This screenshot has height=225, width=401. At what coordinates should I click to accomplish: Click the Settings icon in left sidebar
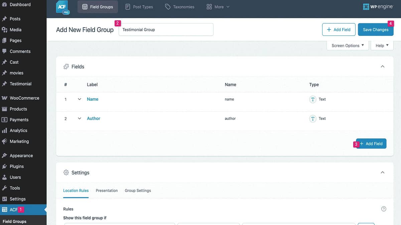tap(4, 199)
